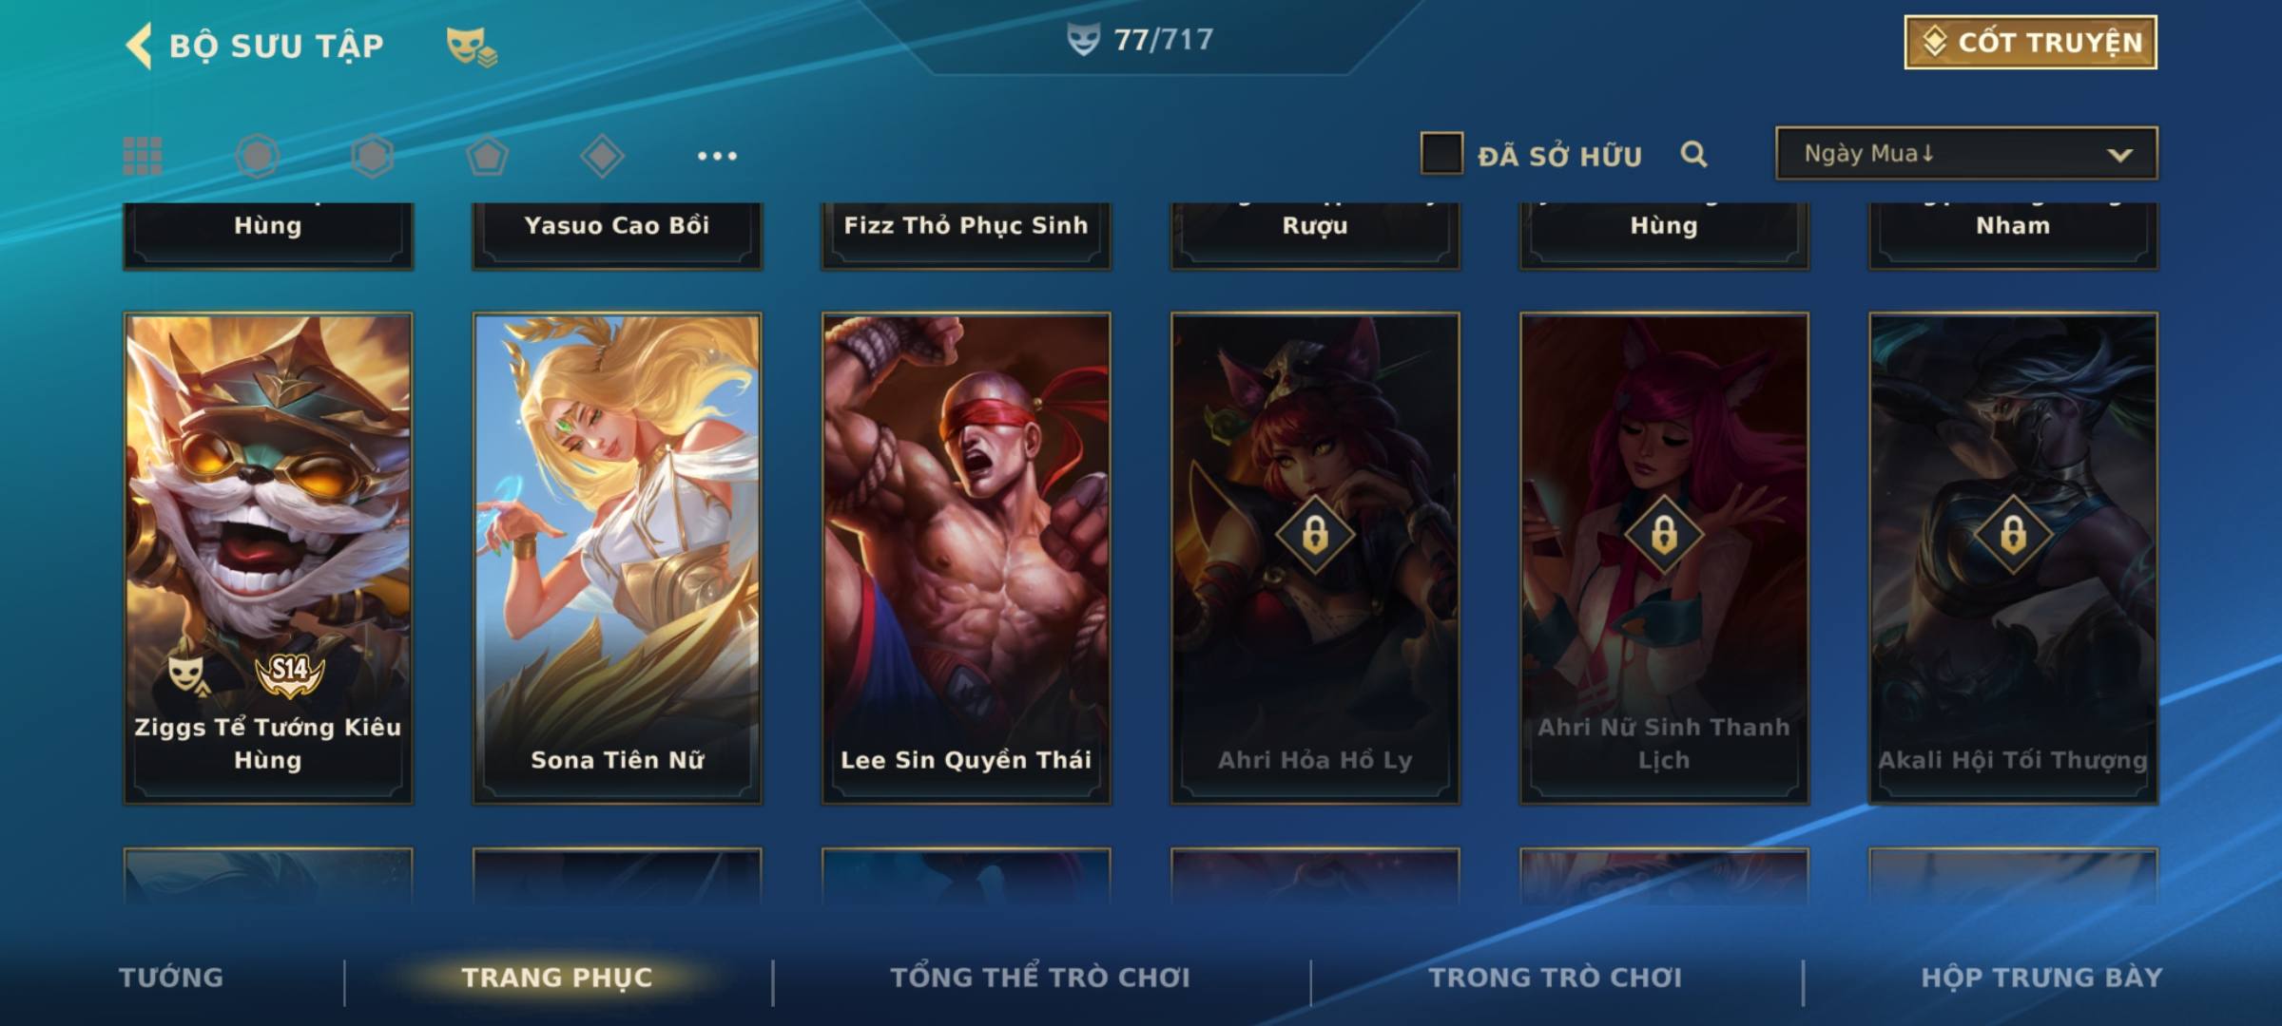Image resolution: width=2282 pixels, height=1026 pixels.
Task: Open the skin search magnifier
Action: pyautogui.click(x=1693, y=154)
